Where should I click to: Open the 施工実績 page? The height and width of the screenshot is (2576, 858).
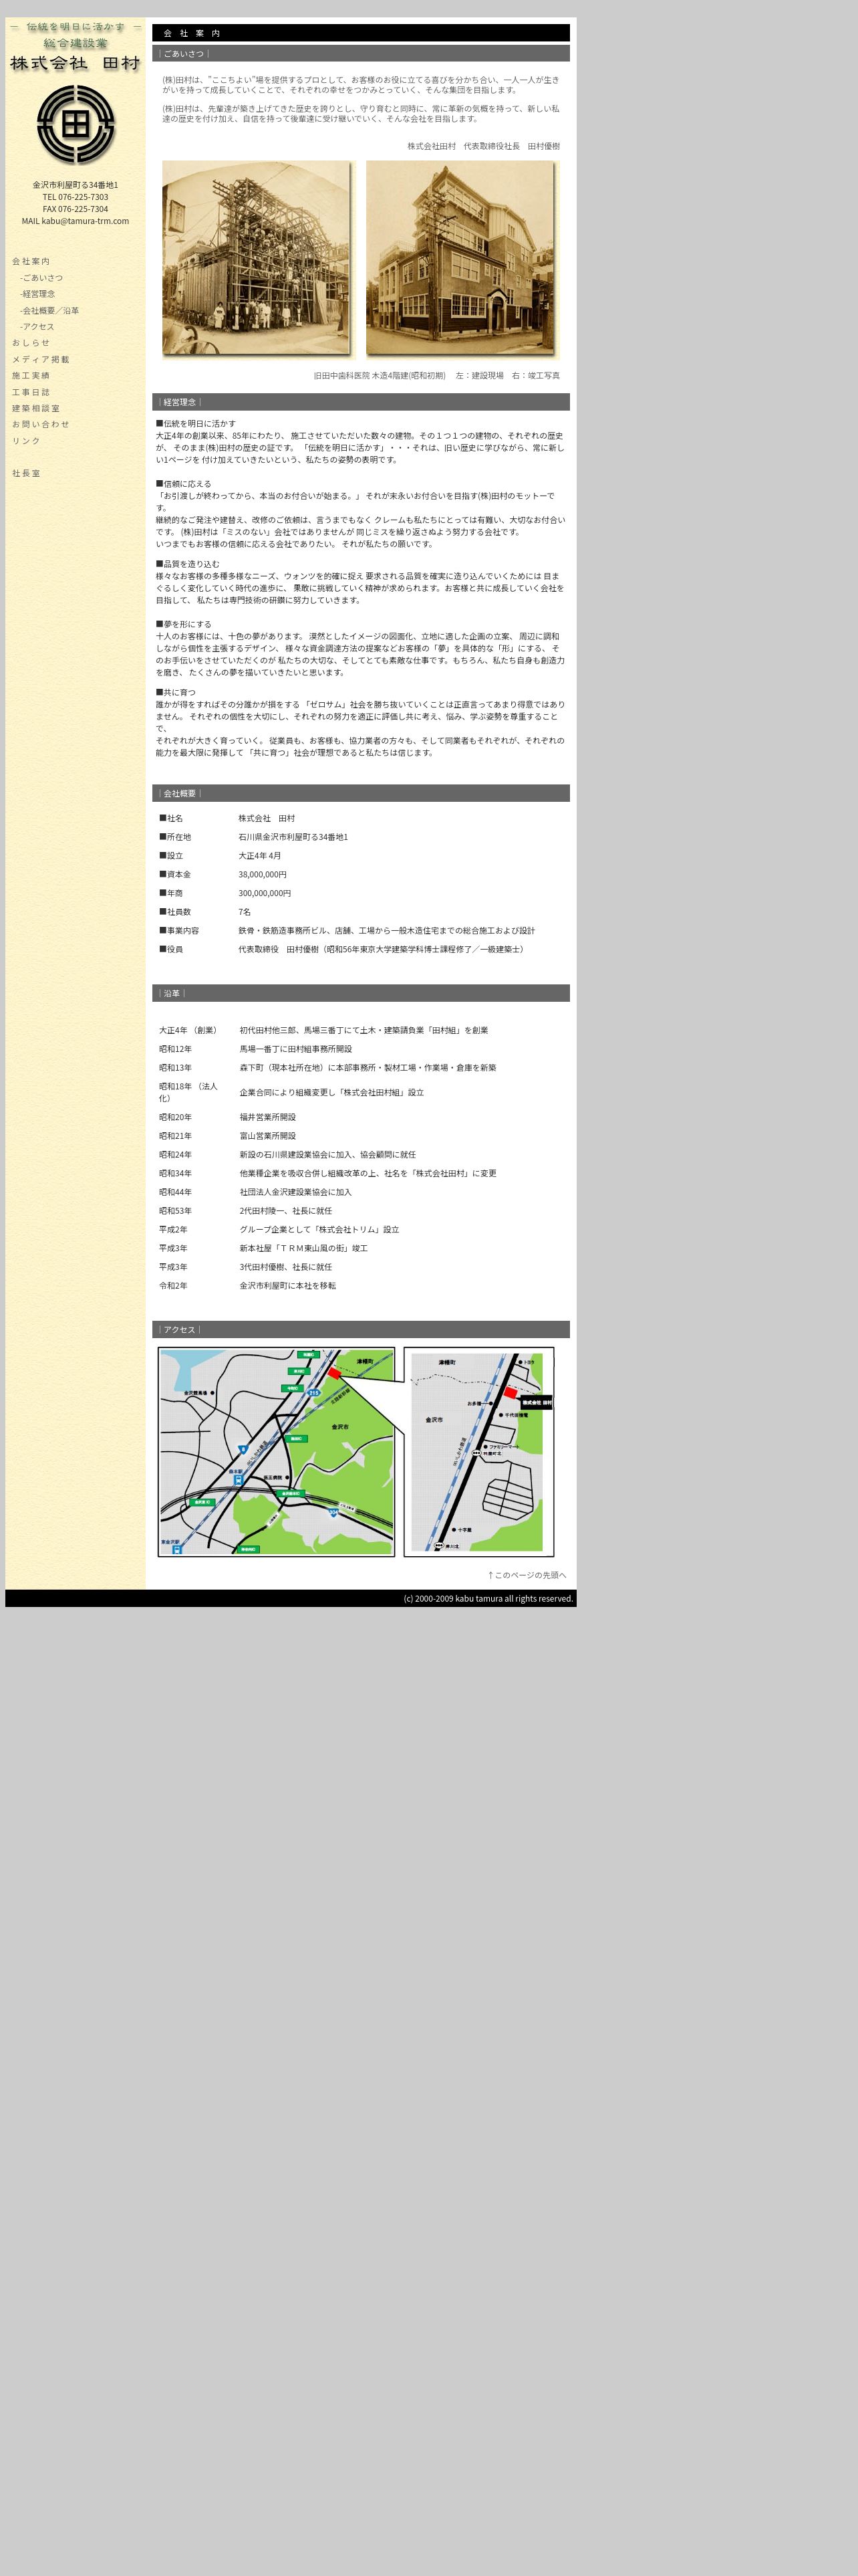click(x=31, y=376)
